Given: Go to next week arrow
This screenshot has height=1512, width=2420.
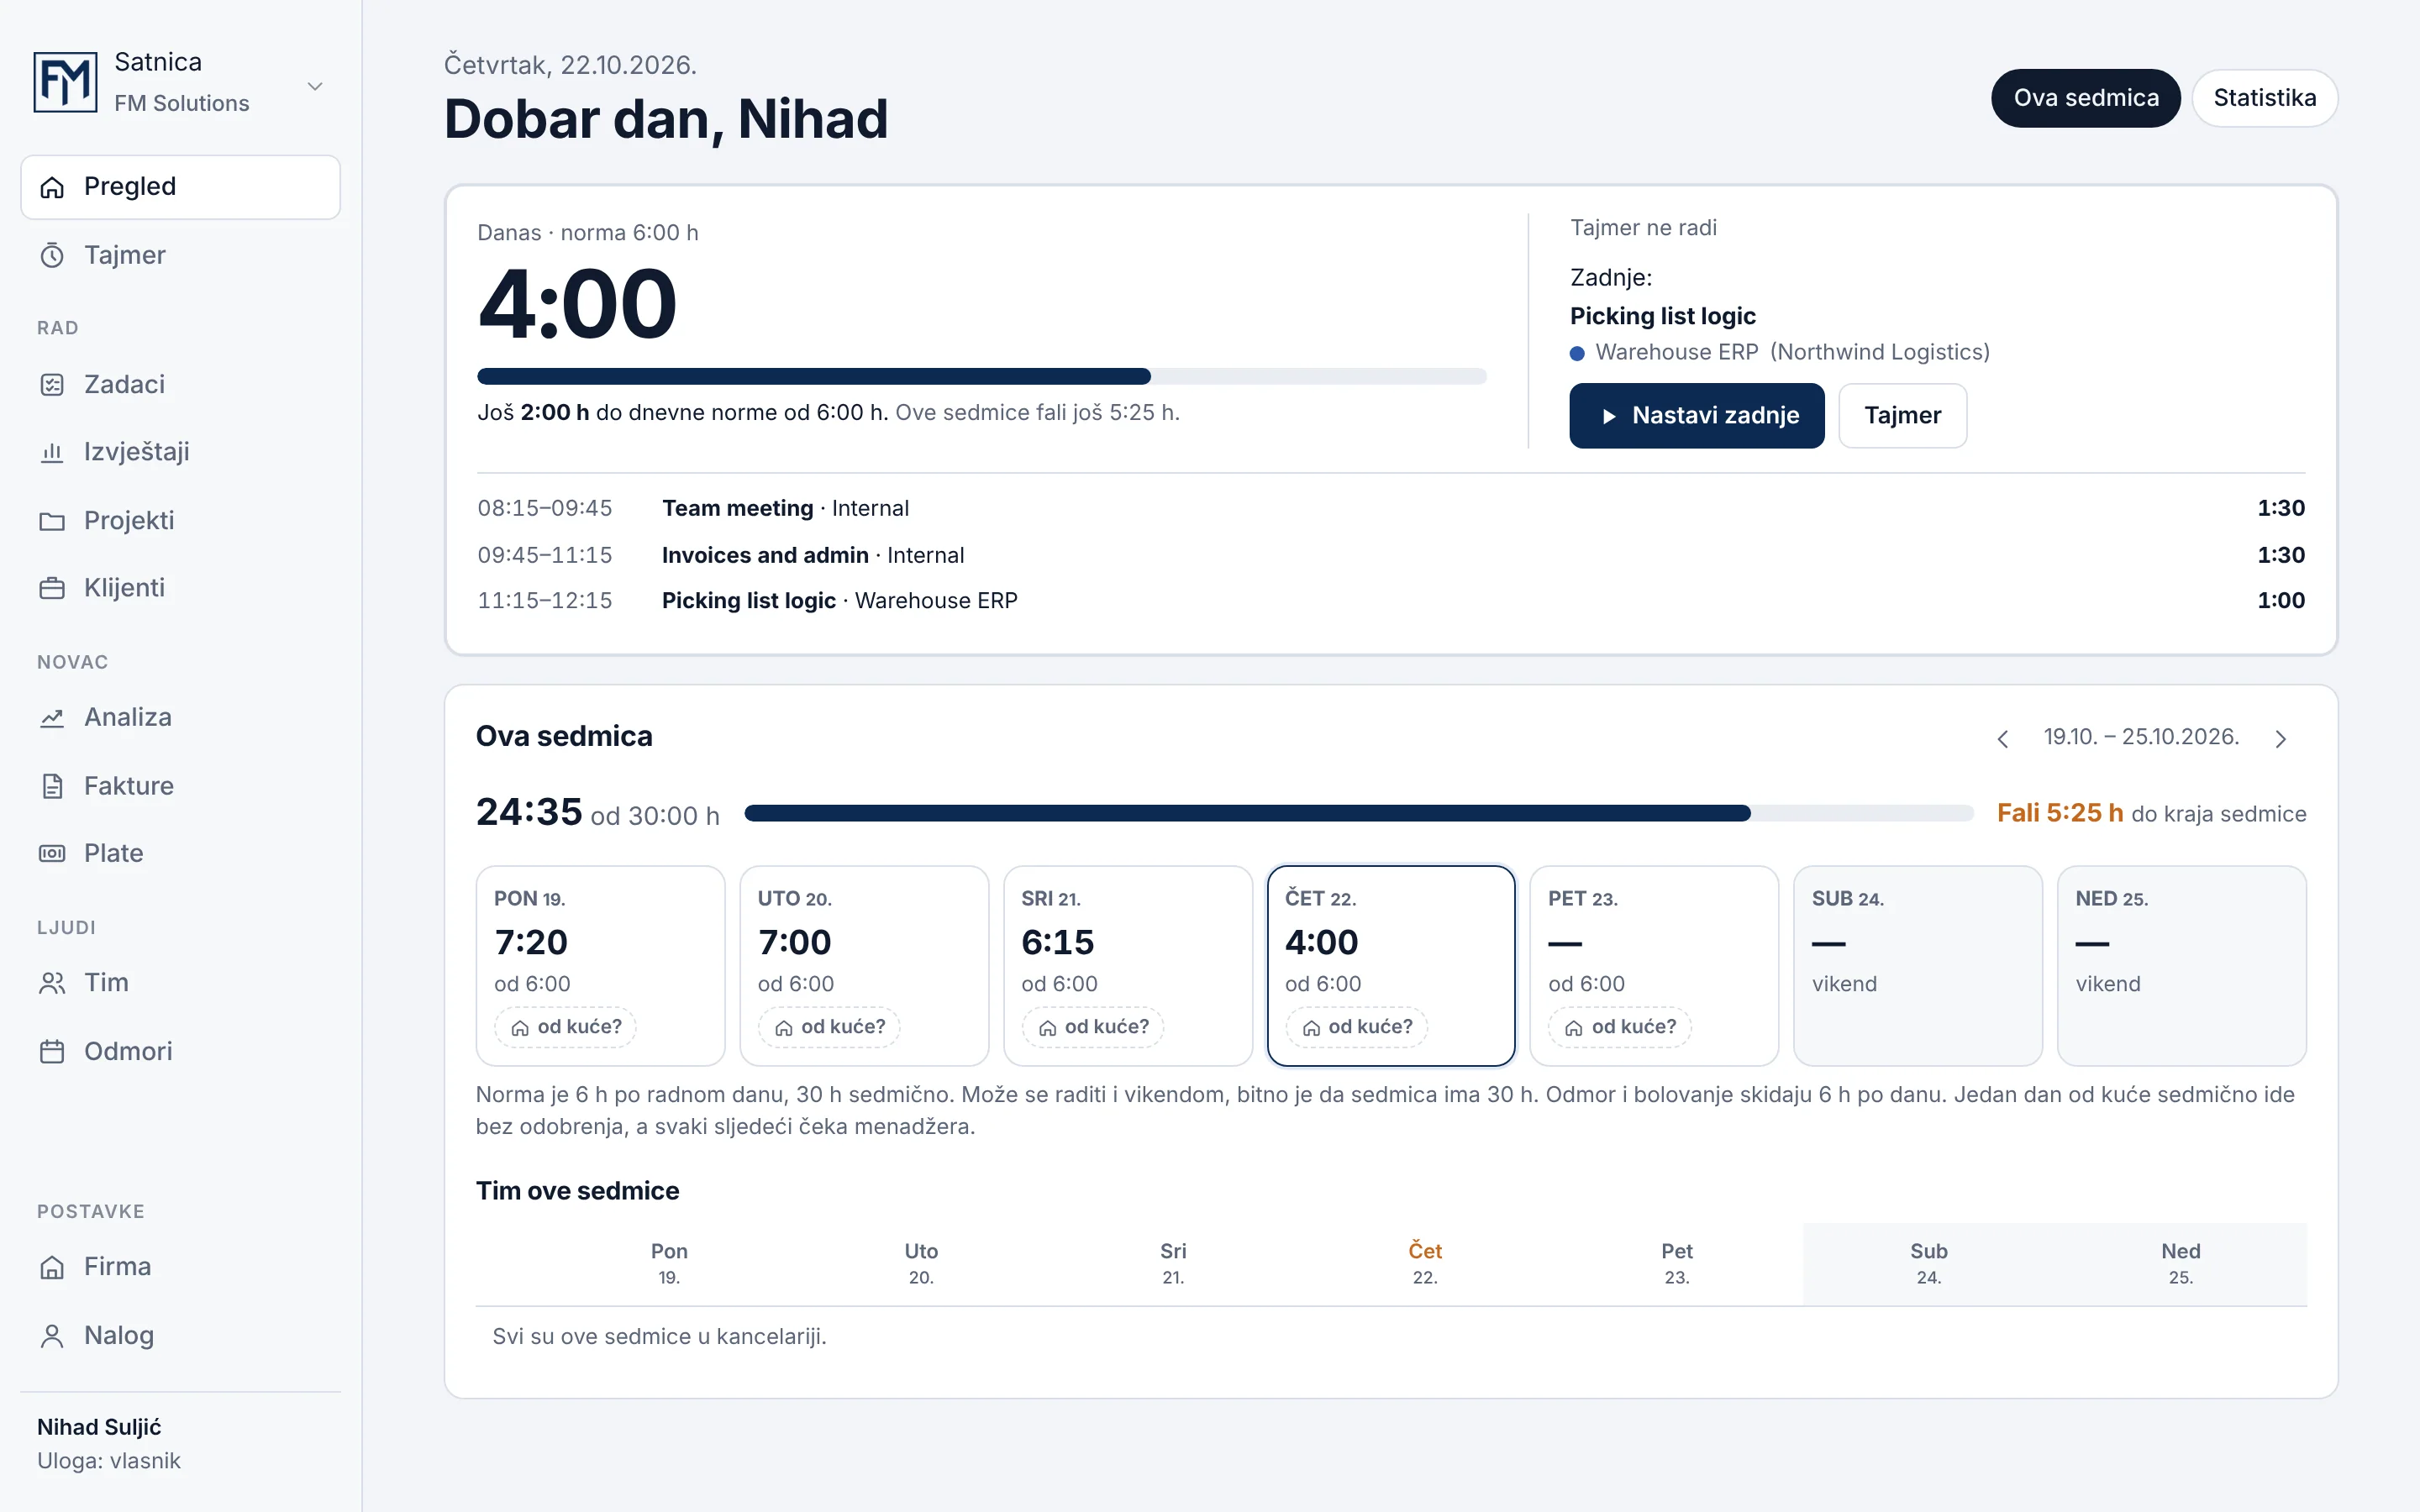Looking at the screenshot, I should point(2280,738).
